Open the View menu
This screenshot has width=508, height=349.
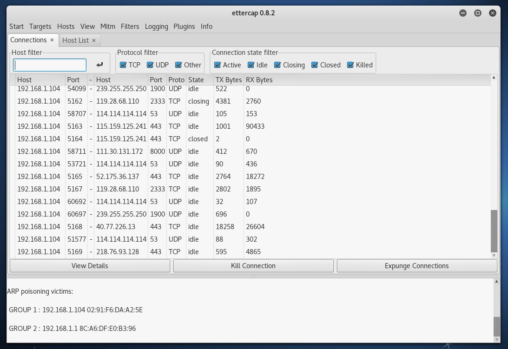click(x=87, y=26)
